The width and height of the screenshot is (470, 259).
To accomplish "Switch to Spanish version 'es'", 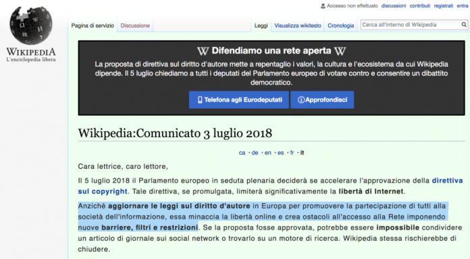I will 280,153.
